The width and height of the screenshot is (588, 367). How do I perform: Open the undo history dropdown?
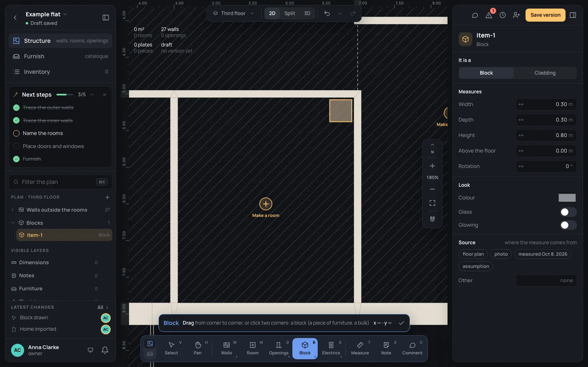point(340,13)
